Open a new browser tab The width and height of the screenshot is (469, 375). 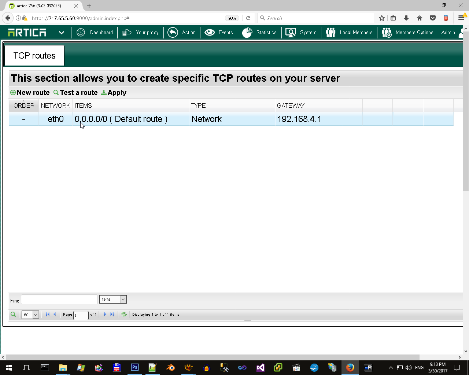click(x=89, y=6)
